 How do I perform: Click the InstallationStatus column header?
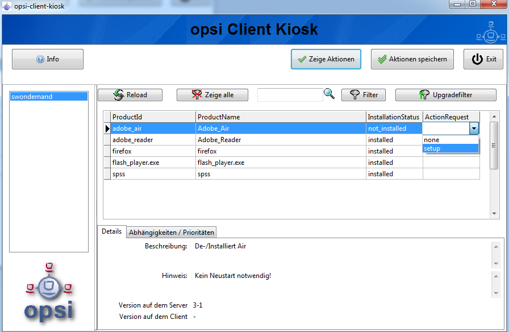[x=394, y=117]
